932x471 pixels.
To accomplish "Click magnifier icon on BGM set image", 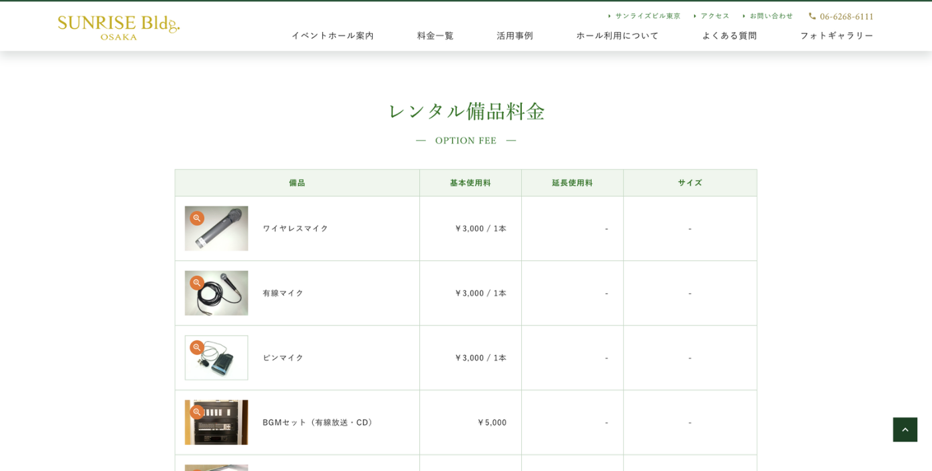I will tap(196, 412).
